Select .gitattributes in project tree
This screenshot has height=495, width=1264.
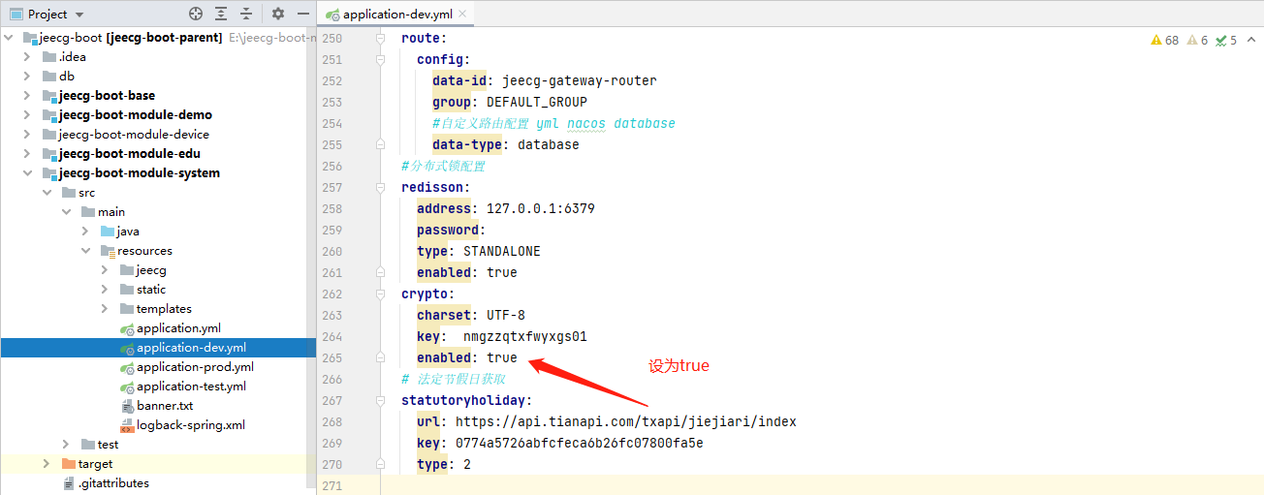(x=113, y=482)
